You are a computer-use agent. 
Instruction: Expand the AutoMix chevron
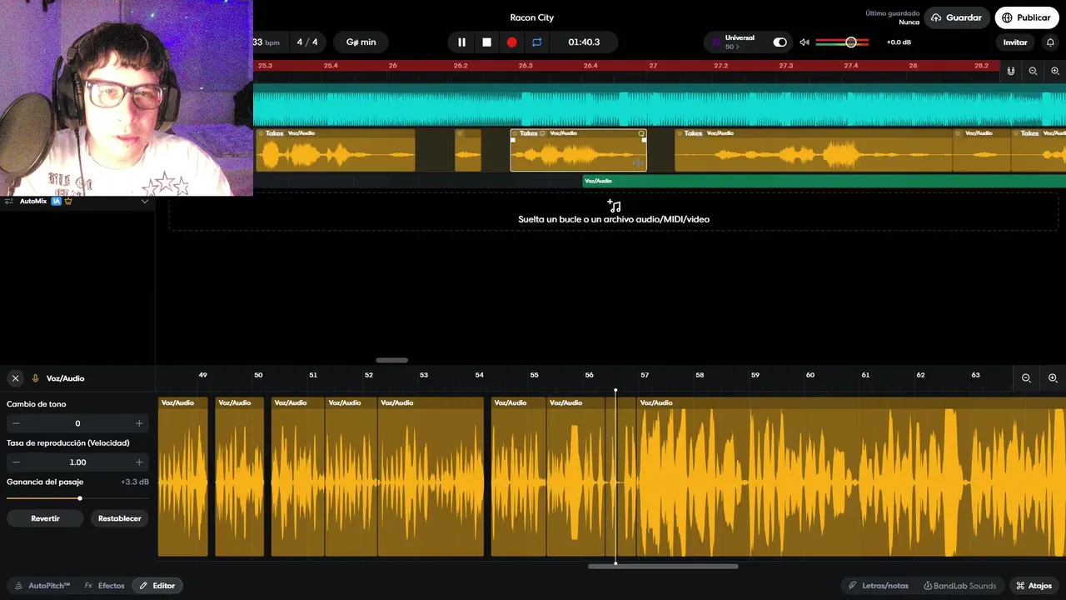tap(144, 201)
